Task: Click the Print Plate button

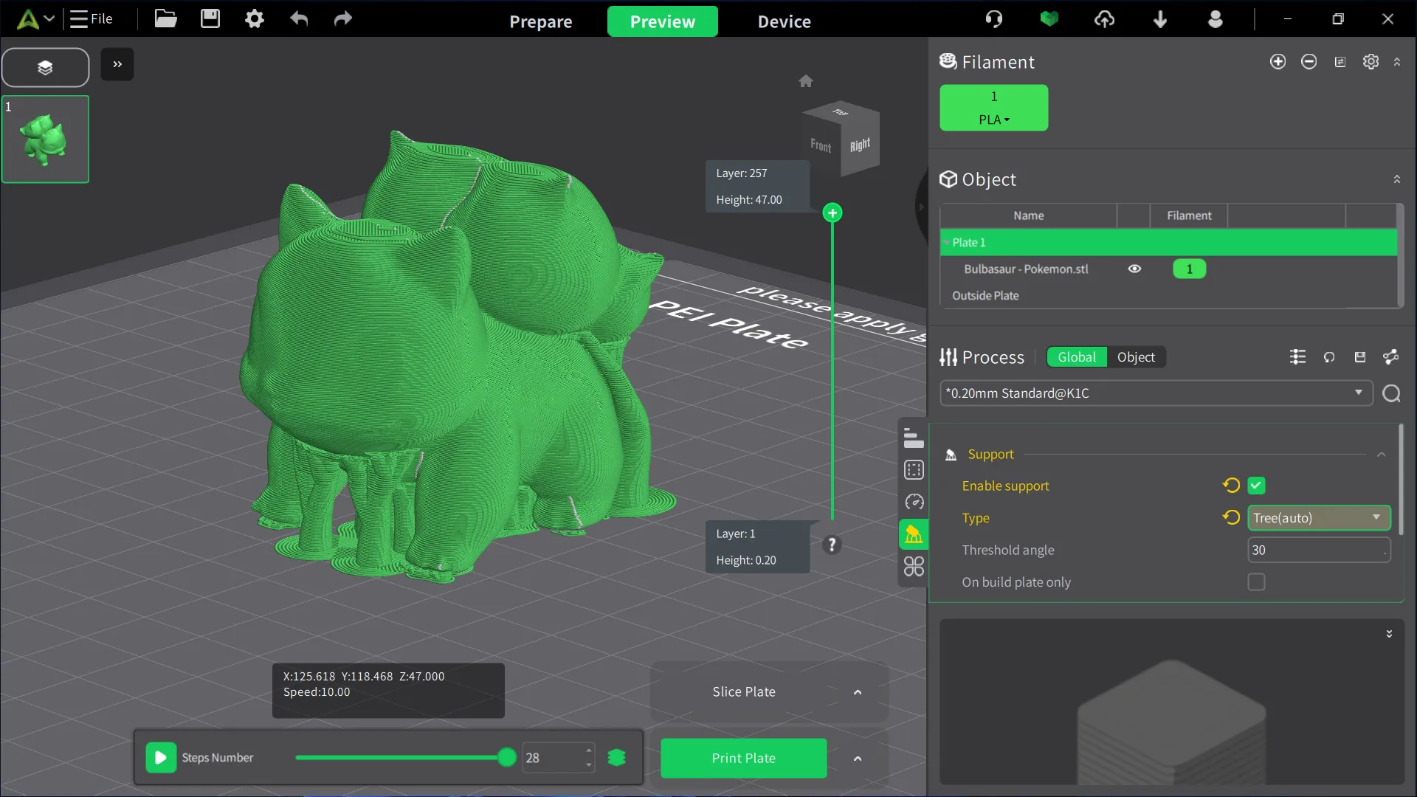Action: (744, 758)
